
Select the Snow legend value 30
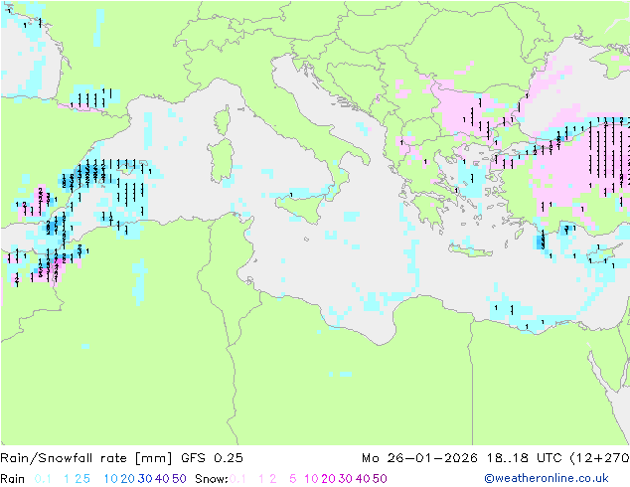coord(346,479)
